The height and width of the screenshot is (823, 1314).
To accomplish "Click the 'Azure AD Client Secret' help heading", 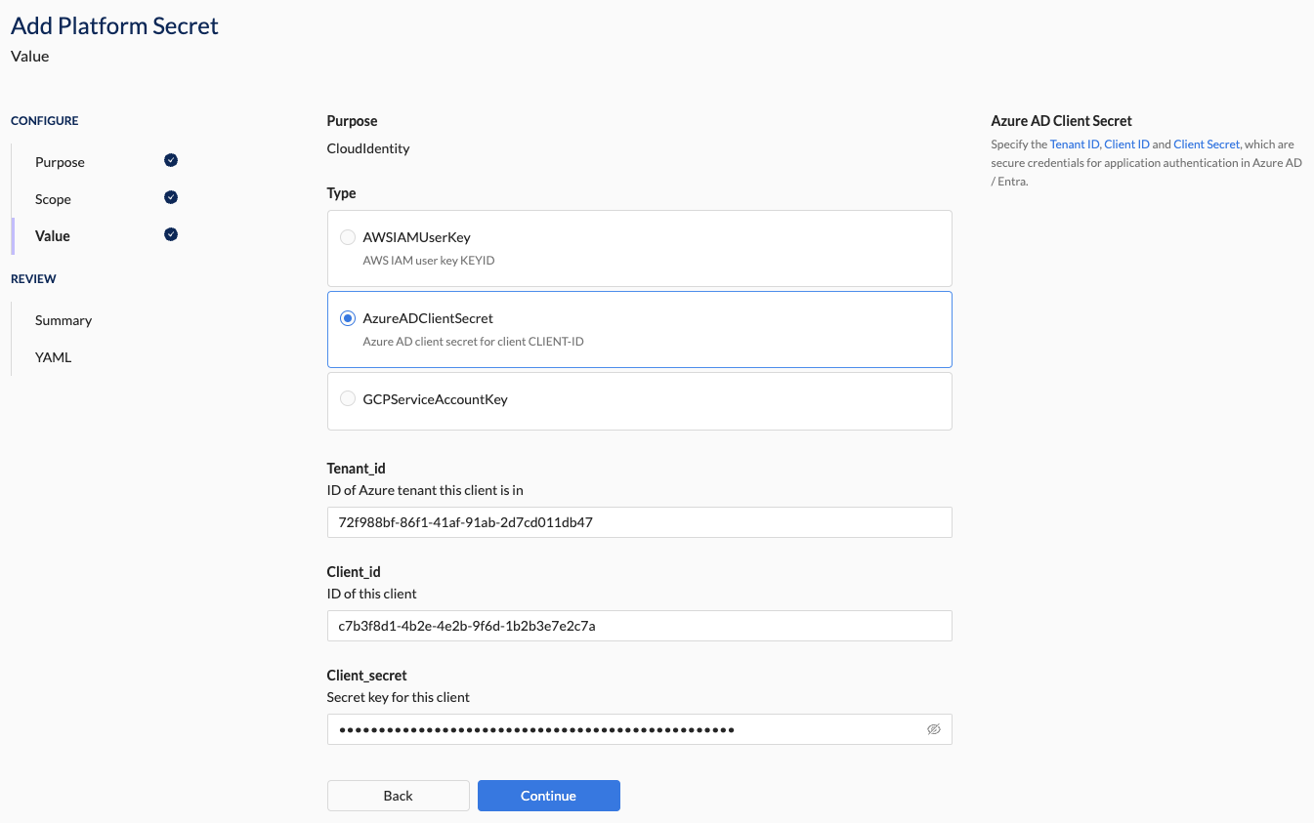I will pos(1061,121).
